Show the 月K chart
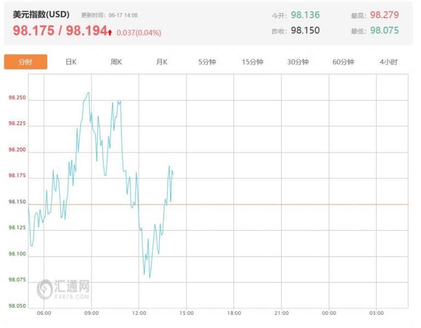Screen dimensions: 421x328 coord(162,62)
